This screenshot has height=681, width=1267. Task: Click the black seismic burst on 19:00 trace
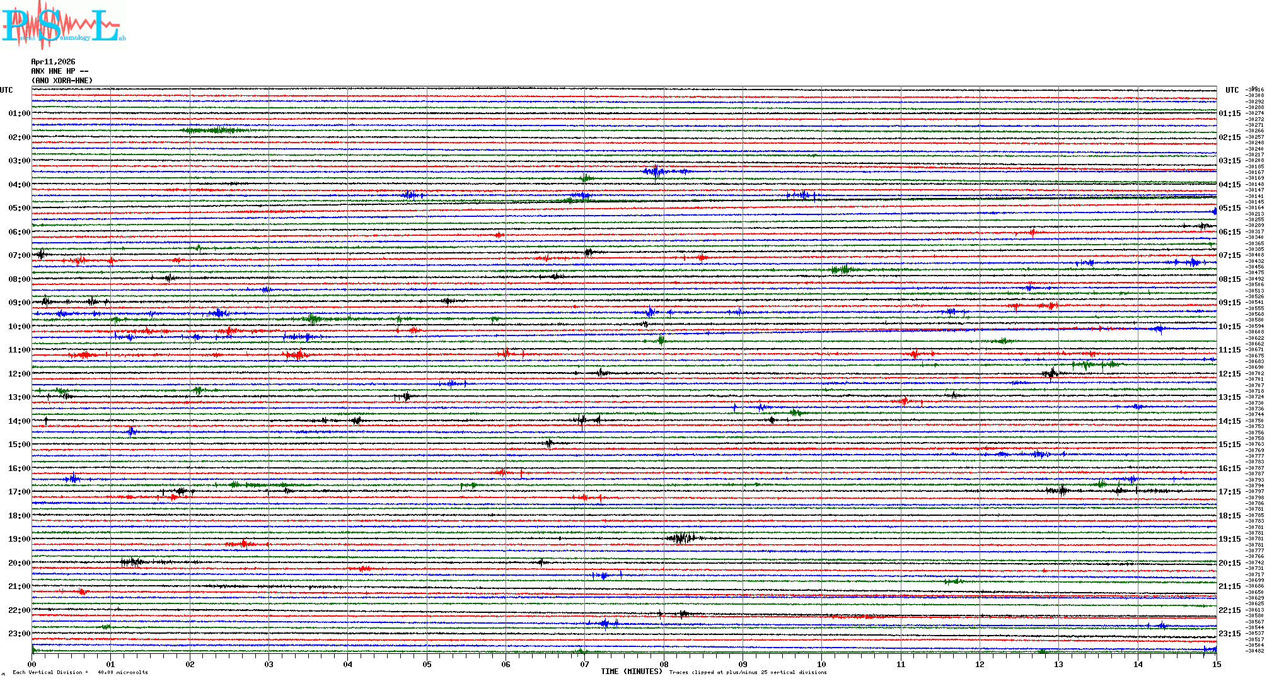pos(682,538)
